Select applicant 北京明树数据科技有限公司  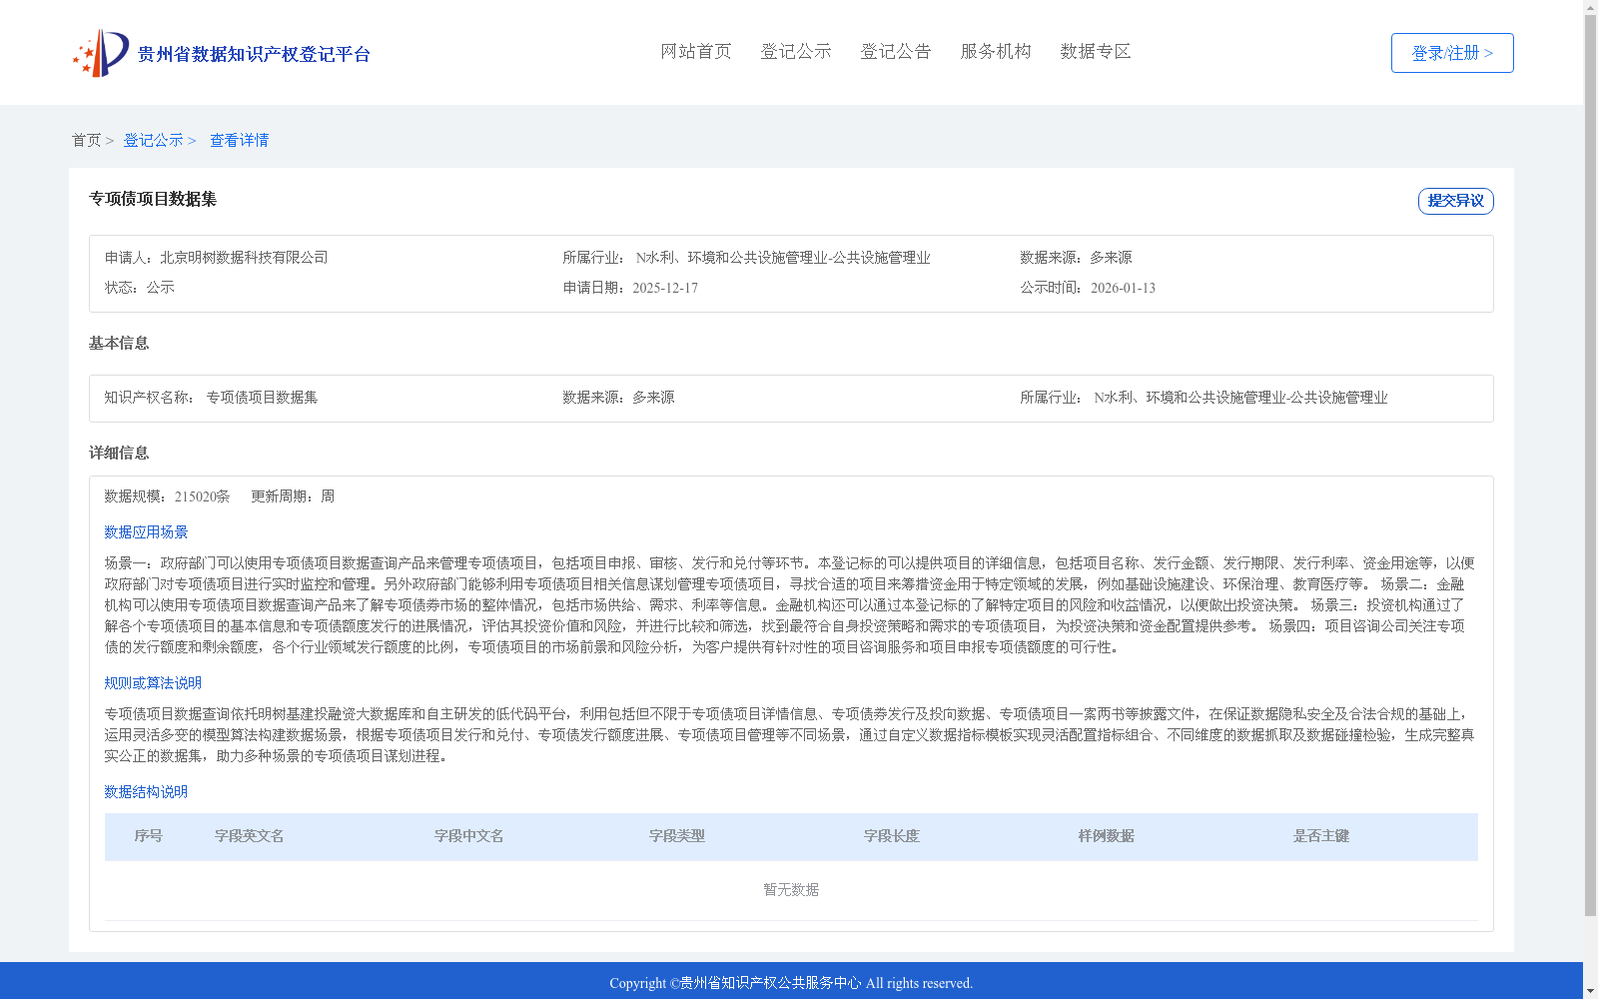244,258
